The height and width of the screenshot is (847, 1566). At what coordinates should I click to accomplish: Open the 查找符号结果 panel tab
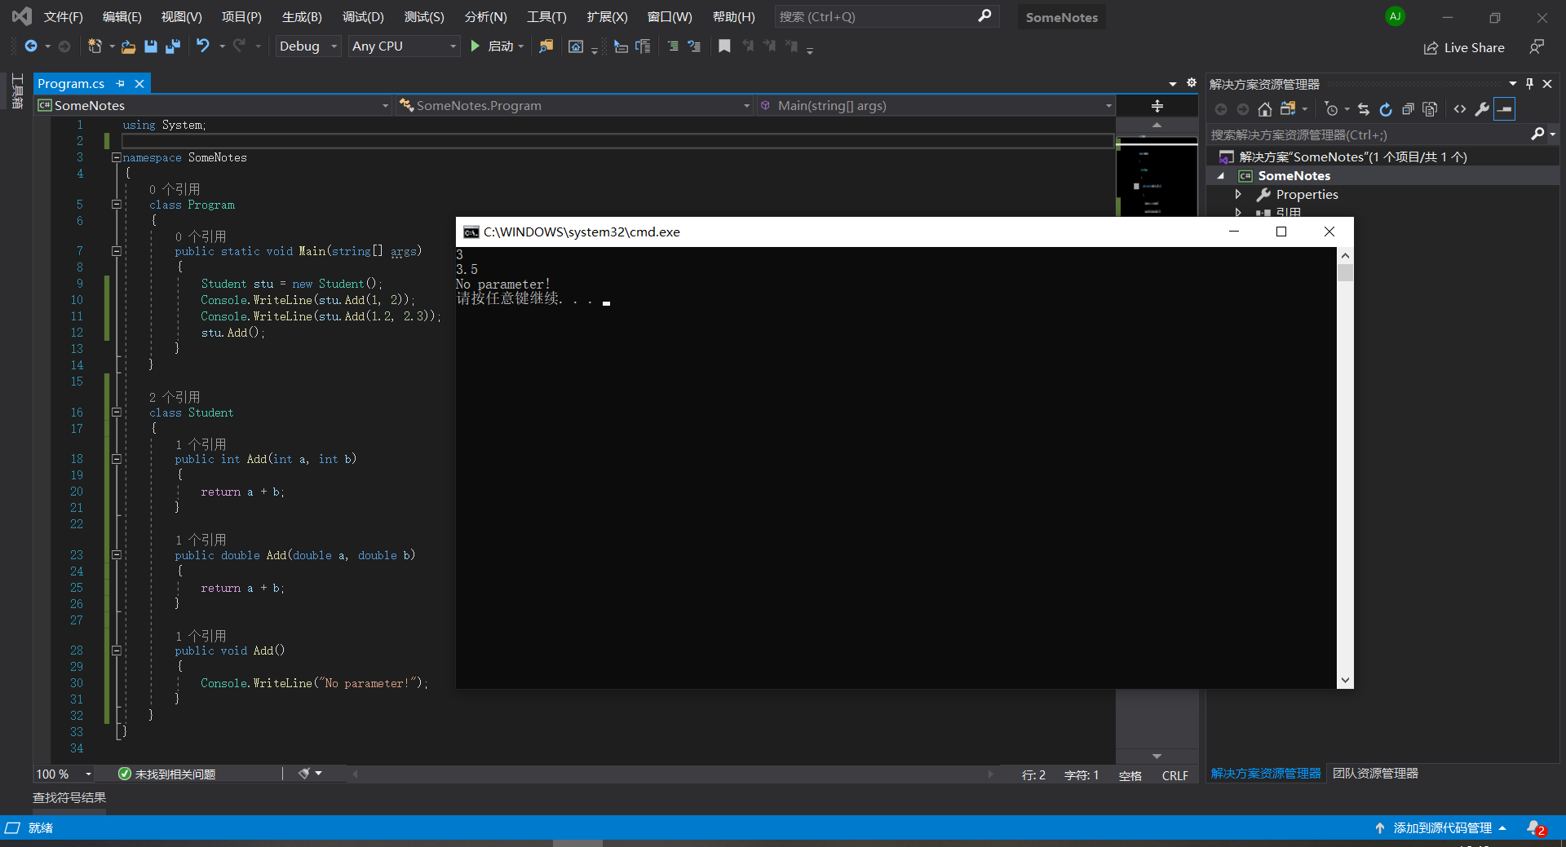coord(69,798)
